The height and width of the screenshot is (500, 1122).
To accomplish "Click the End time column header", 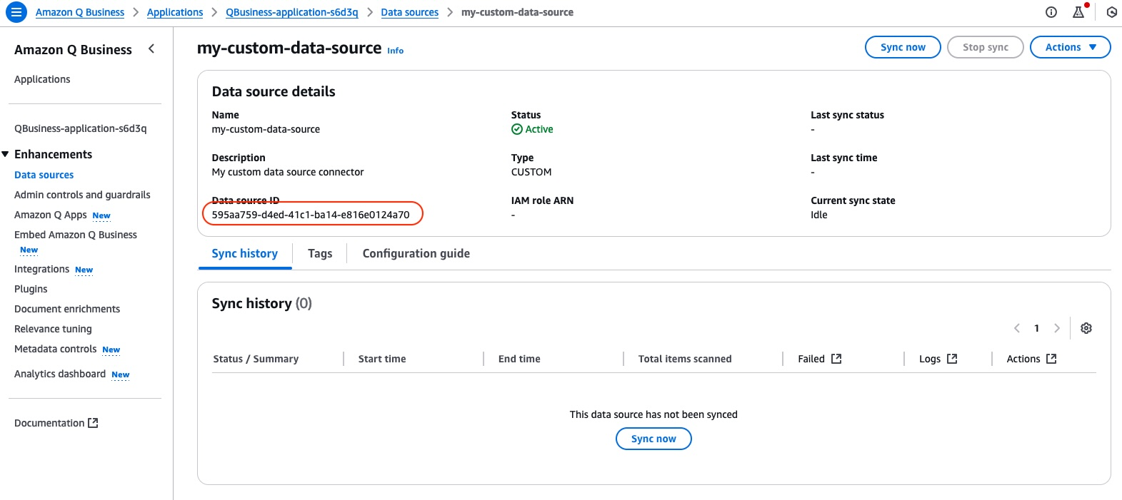I will click(519, 359).
